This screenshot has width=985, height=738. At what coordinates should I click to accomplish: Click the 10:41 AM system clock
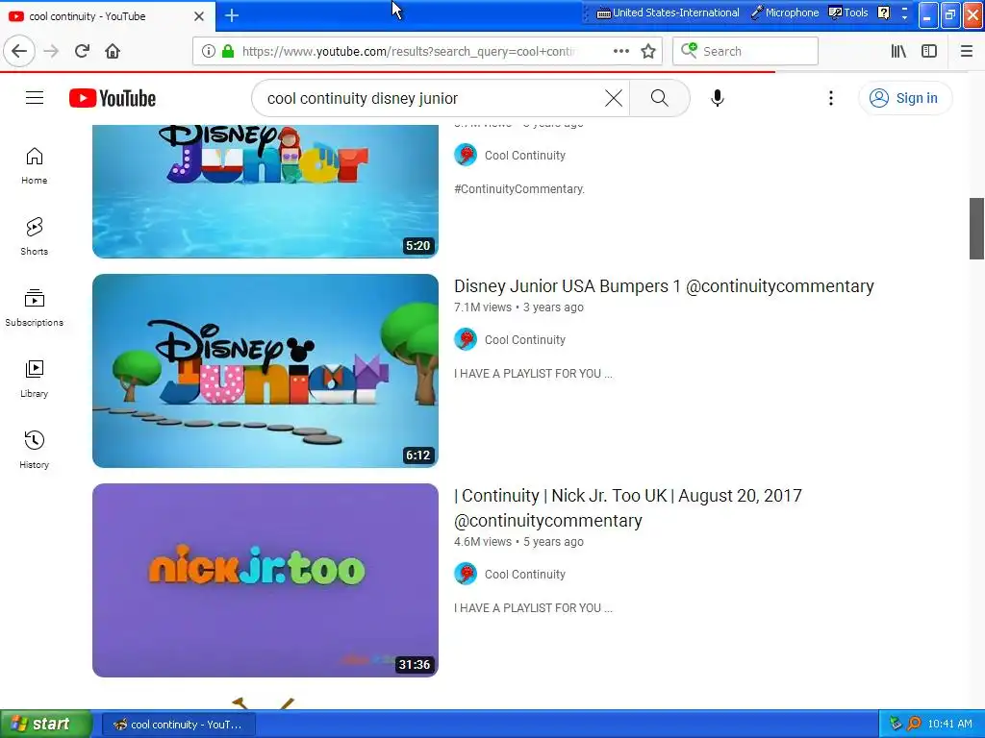pyautogui.click(x=949, y=725)
